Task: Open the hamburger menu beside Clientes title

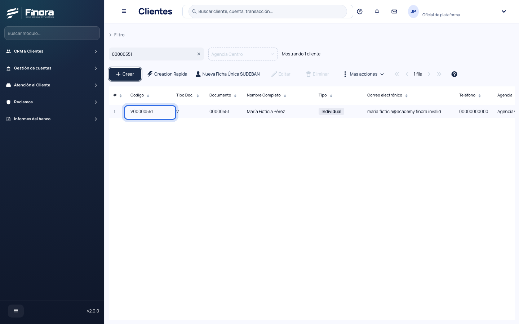Action: tap(124, 11)
